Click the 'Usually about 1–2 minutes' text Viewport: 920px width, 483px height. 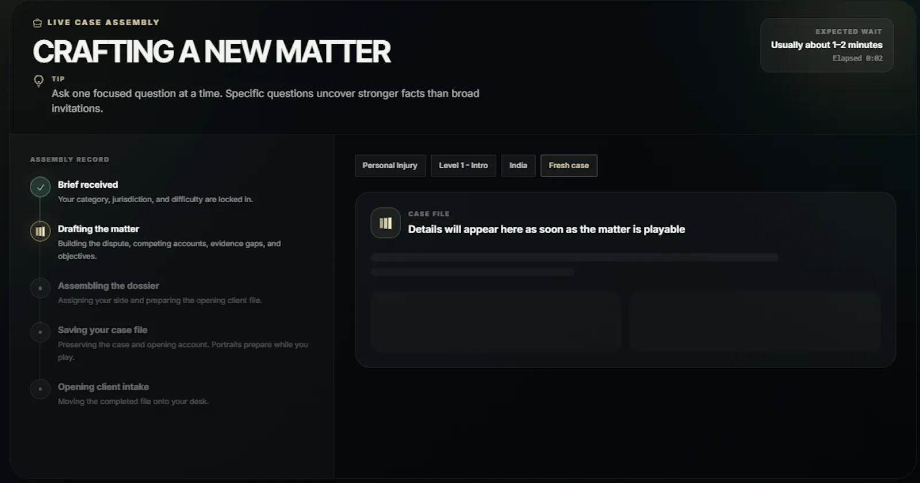827,45
